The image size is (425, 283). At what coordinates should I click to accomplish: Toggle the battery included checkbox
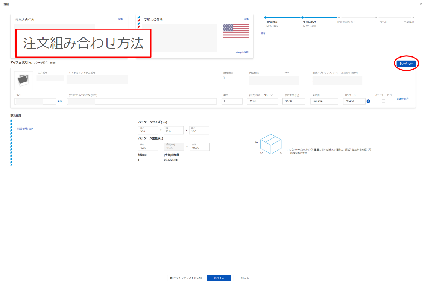click(383, 101)
